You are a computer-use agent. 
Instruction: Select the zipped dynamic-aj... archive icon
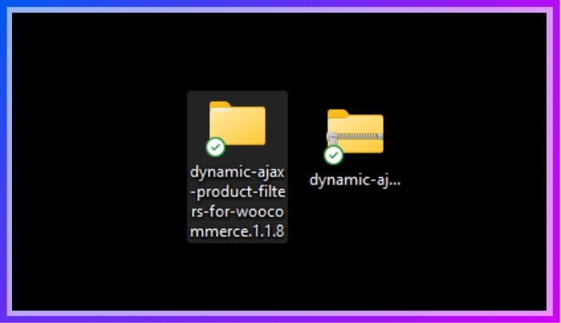[x=356, y=132]
